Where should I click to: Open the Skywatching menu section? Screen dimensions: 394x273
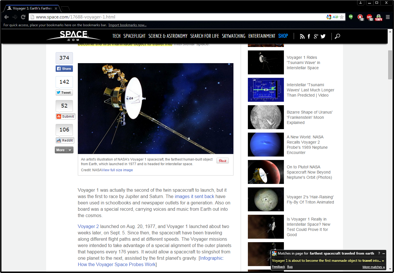[234, 36]
